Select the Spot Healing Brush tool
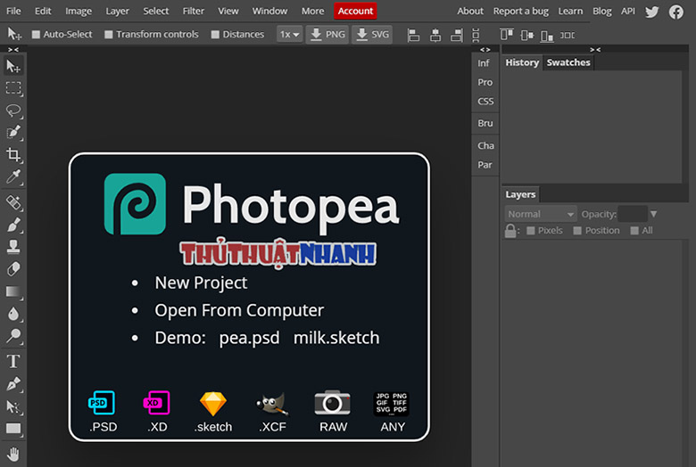The width and height of the screenshot is (696, 467). tap(13, 202)
